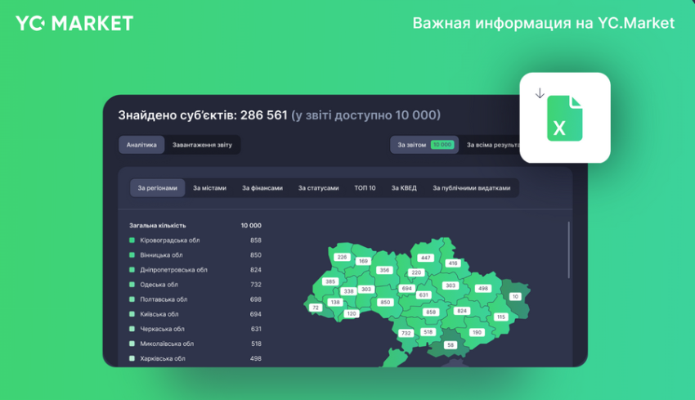Click the 824 map label
This screenshot has height=400, width=695.
click(462, 311)
